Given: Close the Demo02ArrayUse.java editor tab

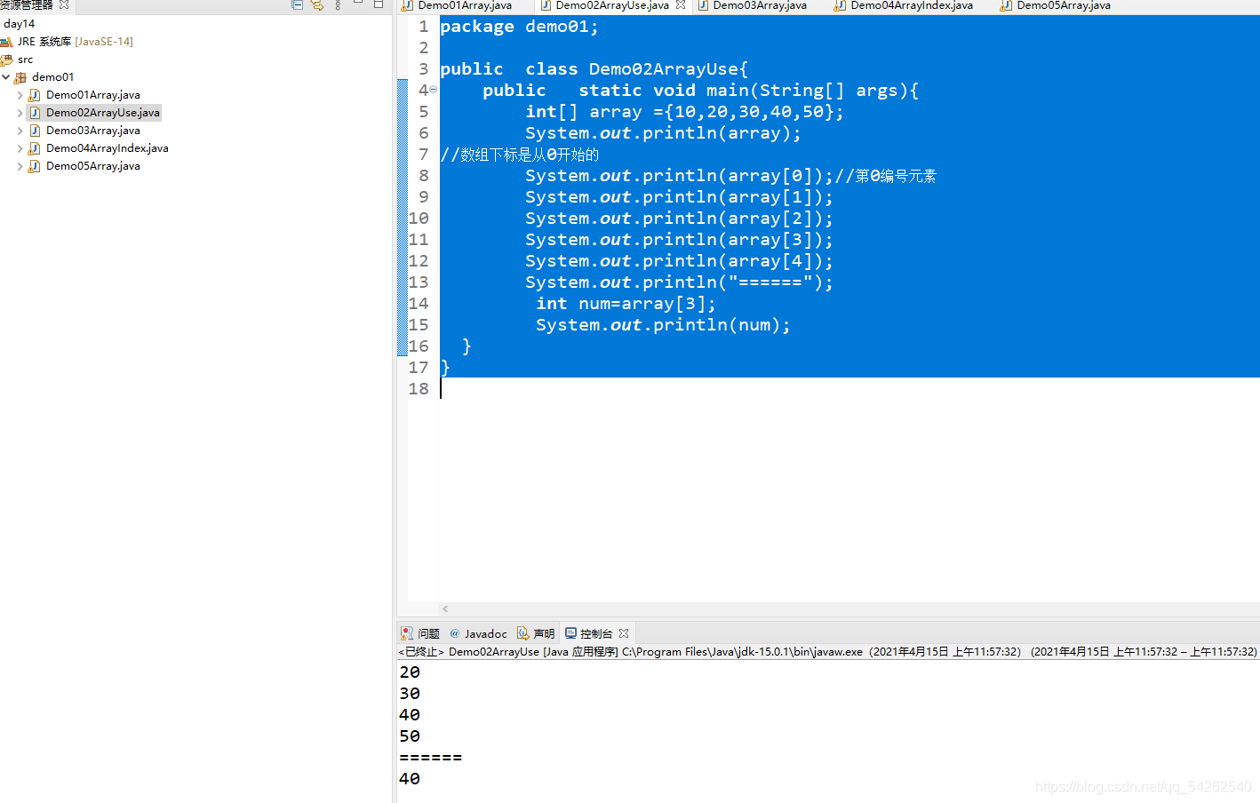Looking at the screenshot, I should (681, 4).
